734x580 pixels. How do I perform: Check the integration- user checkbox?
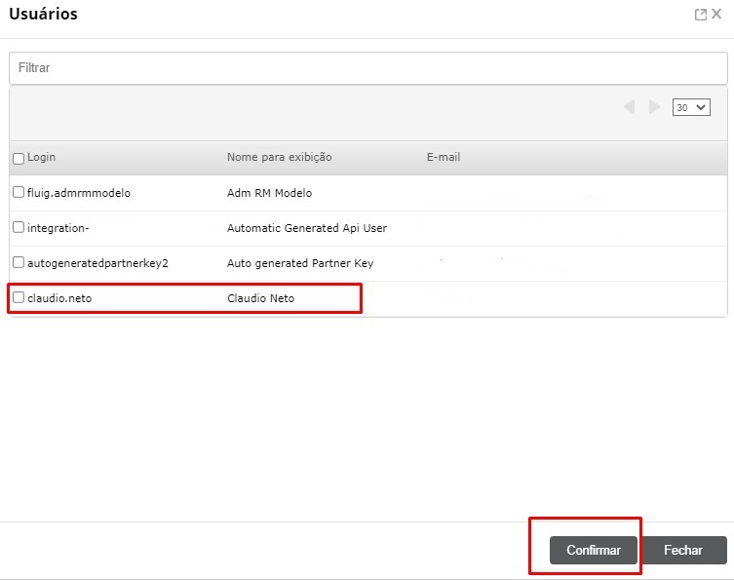coord(19,227)
